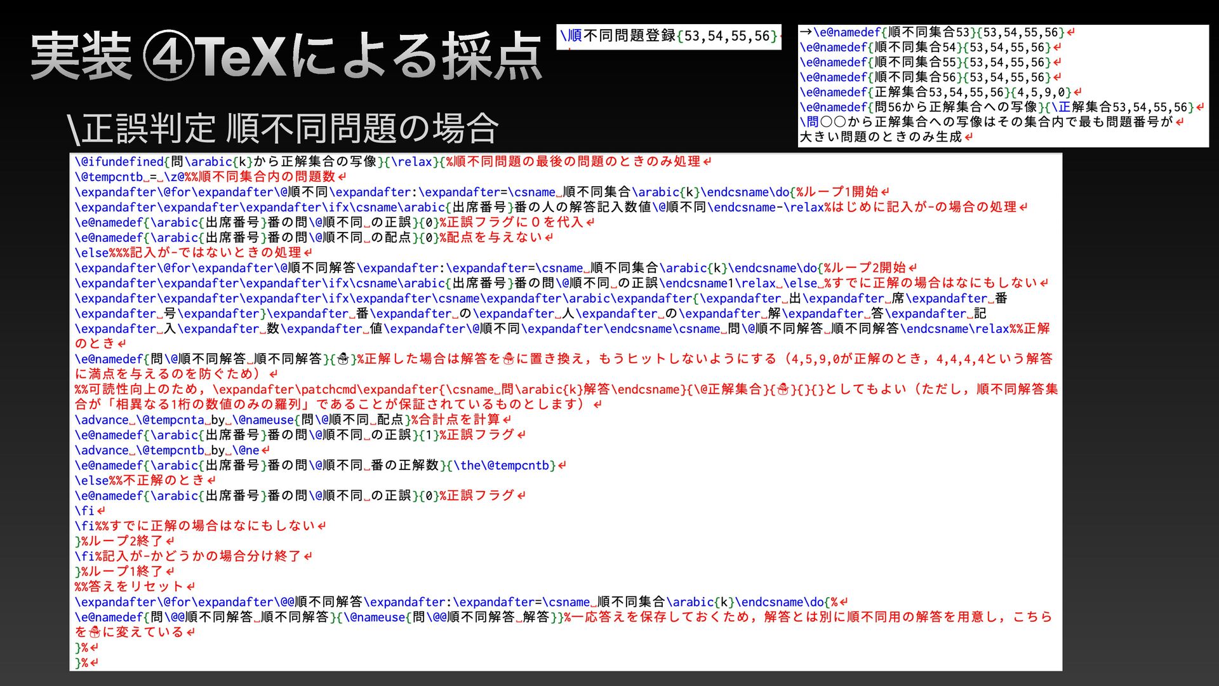
Task: Click the note line "大きい問題のときのみ生成"
Action: click(886, 137)
